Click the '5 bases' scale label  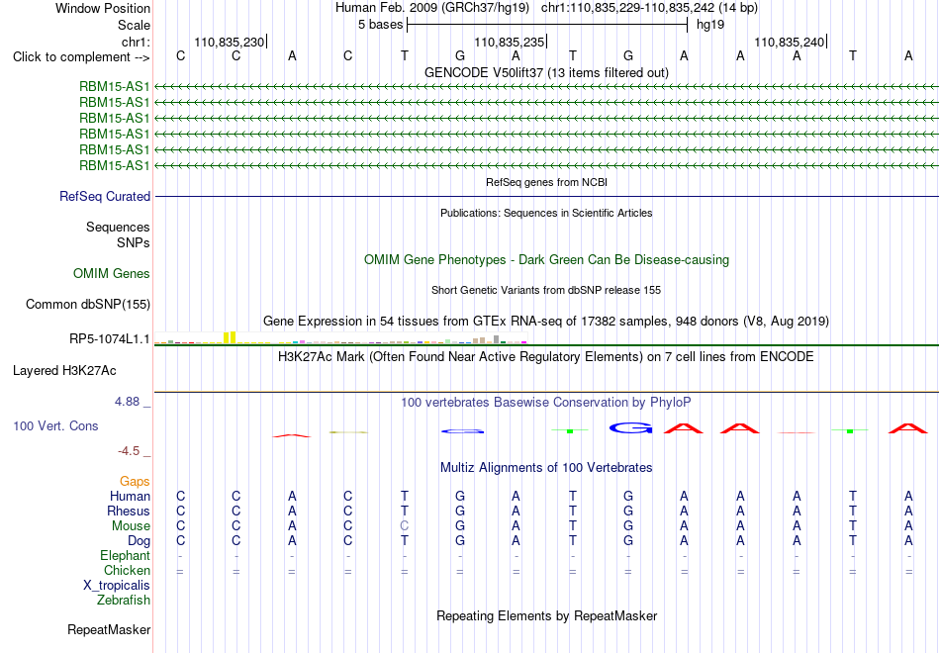[381, 25]
